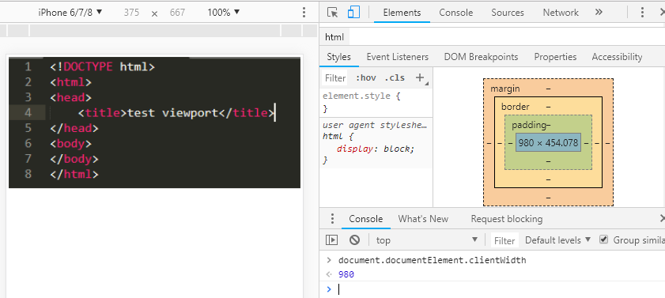Open the Event Listeners tab
The width and height of the screenshot is (665, 298).
[398, 57]
